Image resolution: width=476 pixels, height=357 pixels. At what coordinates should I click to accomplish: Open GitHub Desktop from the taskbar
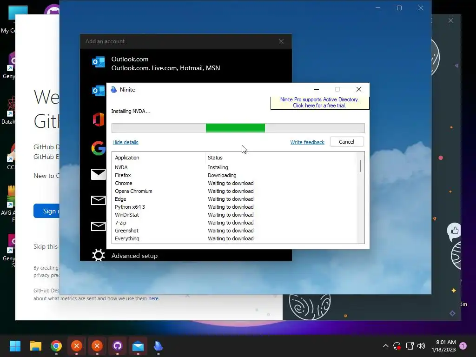click(118, 346)
